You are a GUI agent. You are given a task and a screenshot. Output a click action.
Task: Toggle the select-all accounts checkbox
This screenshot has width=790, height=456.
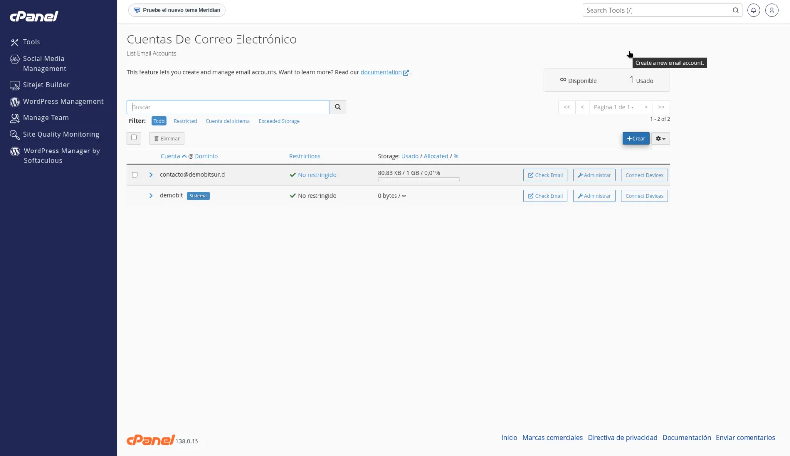pyautogui.click(x=134, y=138)
